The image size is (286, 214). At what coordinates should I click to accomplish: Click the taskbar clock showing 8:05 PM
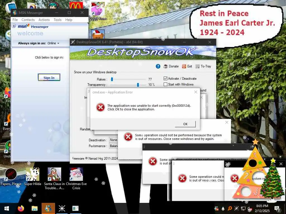click(x=262, y=208)
